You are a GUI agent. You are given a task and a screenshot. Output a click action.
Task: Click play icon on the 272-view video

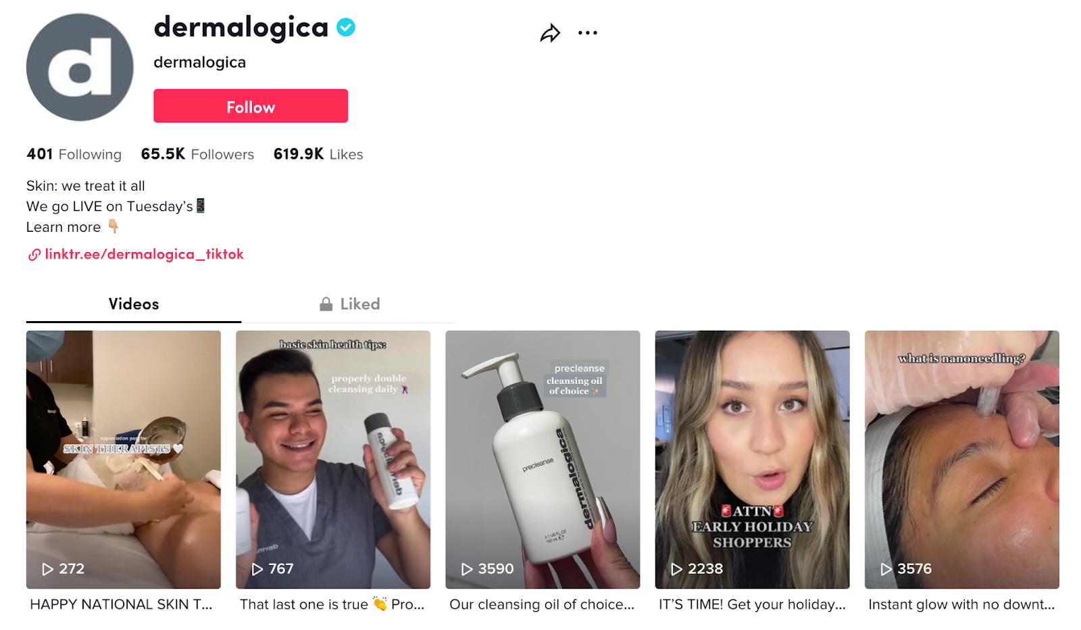coord(47,569)
